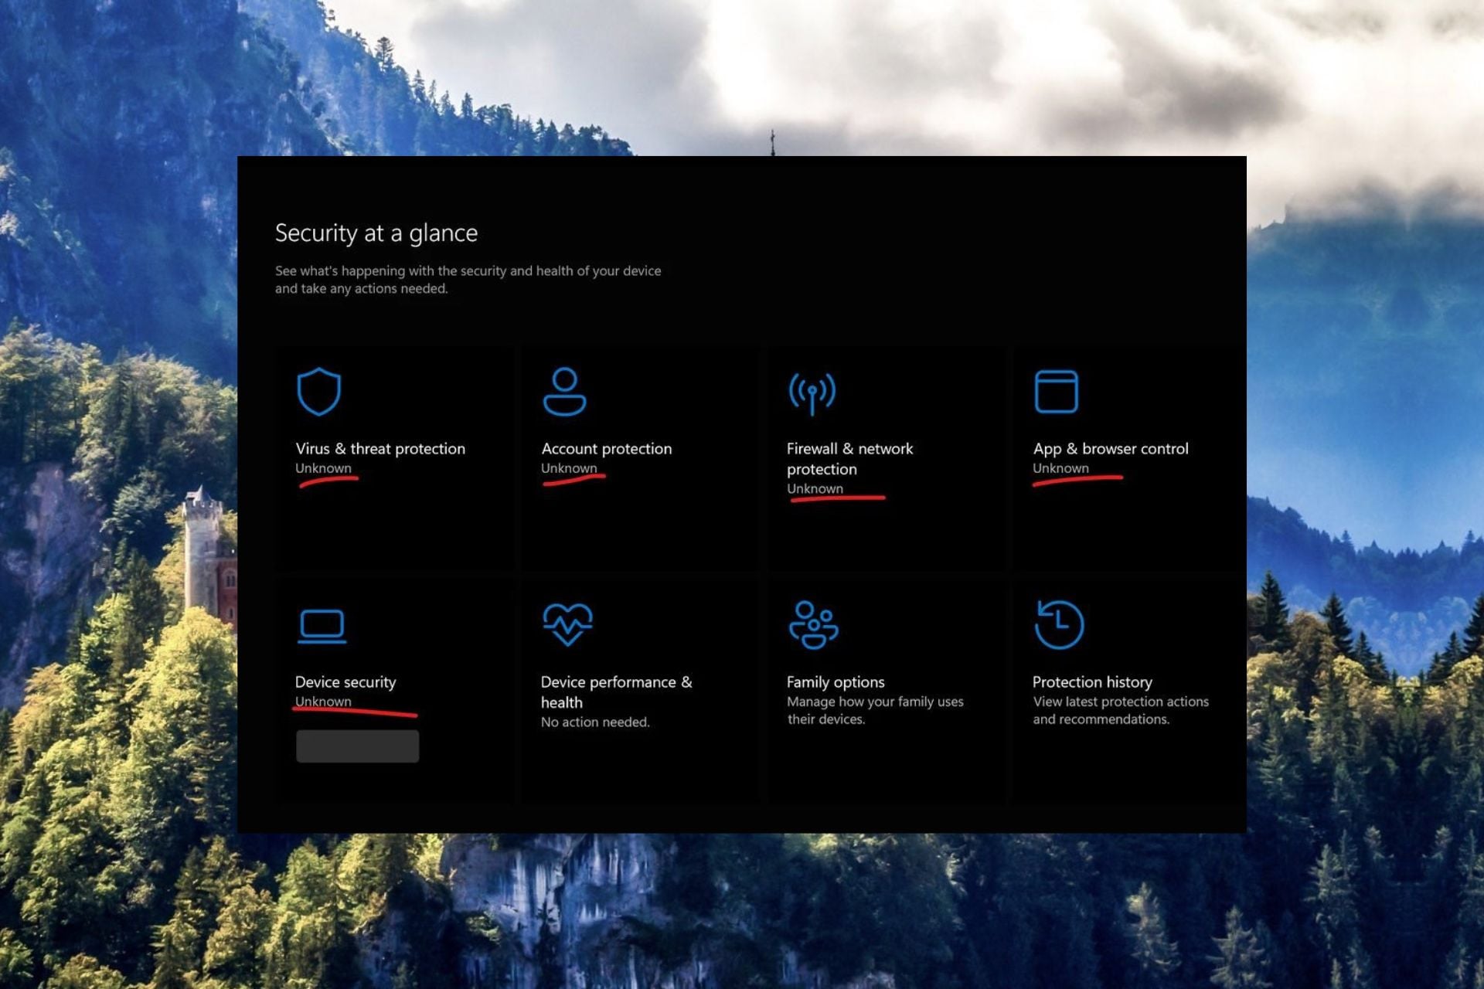Click the 'No action needed.' status text

pos(595,722)
